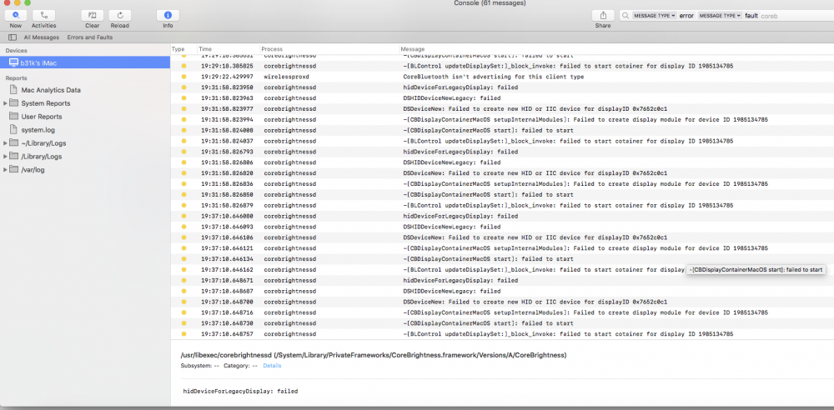Select System Reports folder
Screen dimensions: 834x410
(46, 103)
